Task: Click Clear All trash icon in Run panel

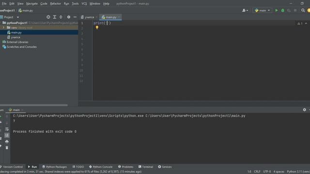Action: (x=7, y=148)
